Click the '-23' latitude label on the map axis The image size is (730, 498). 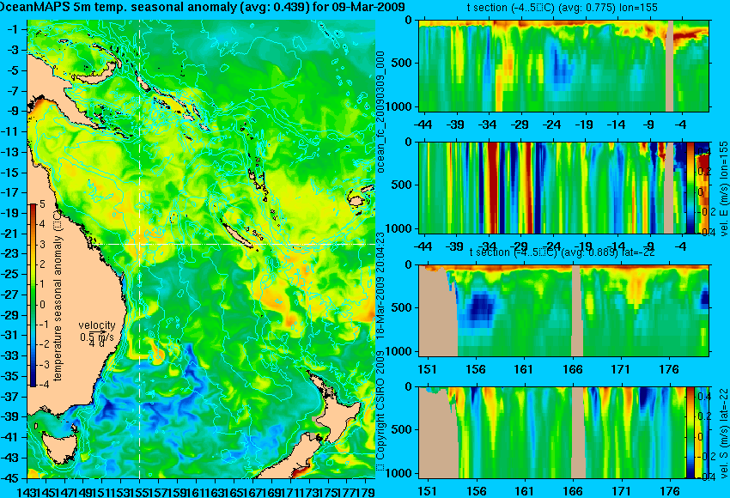click(10, 253)
